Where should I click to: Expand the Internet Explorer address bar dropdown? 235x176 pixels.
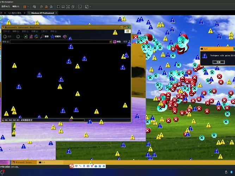[x=111, y=42]
